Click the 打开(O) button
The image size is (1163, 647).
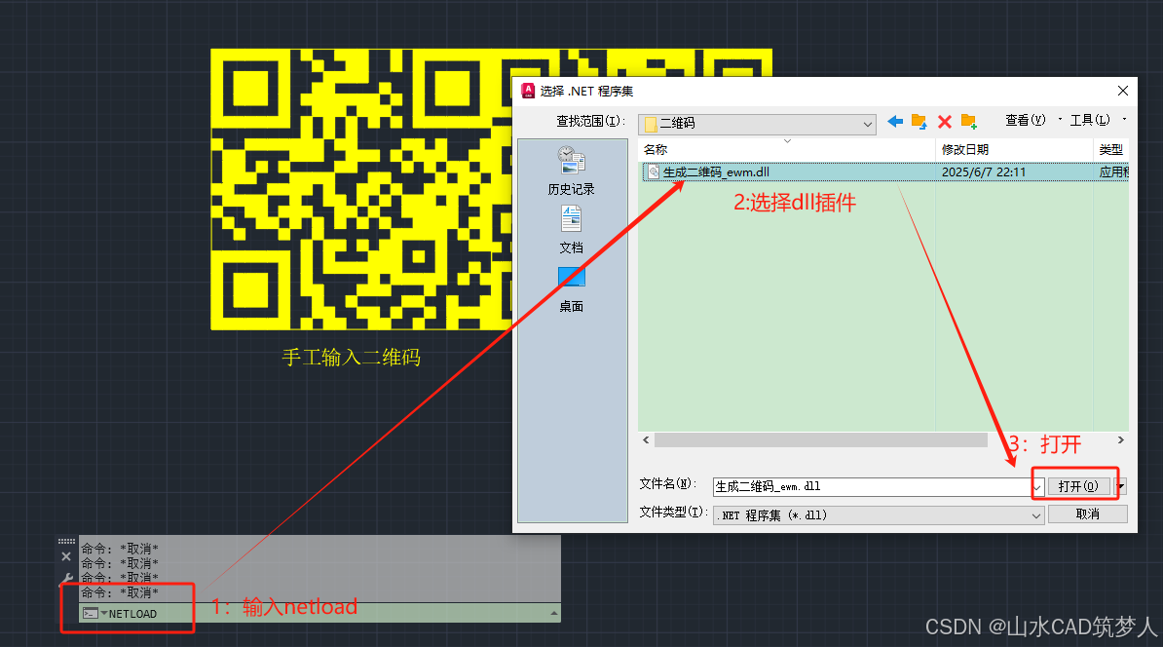(x=1077, y=486)
